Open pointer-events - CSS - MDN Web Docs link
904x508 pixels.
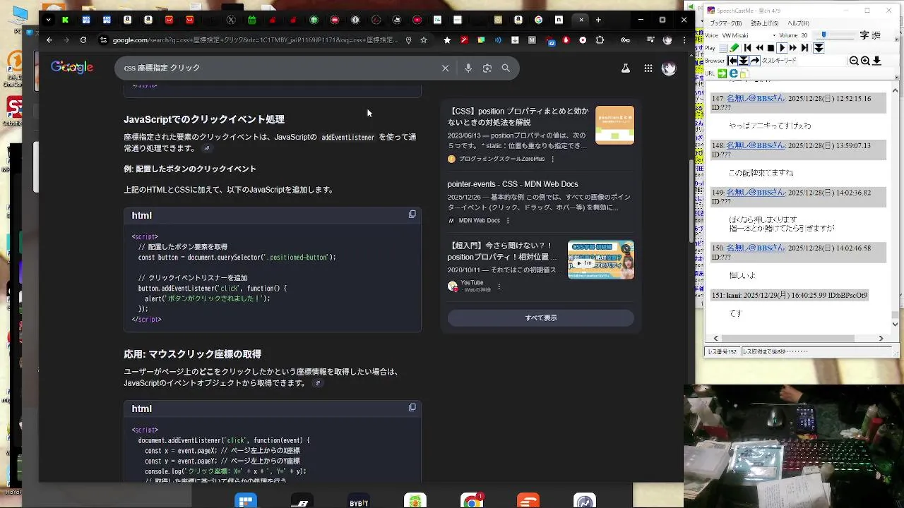click(513, 184)
